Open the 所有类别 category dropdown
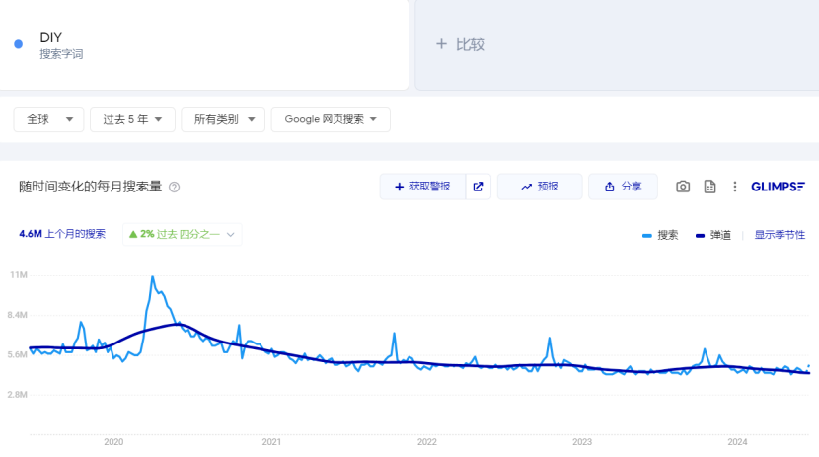Screen dimensions: 819x457 [x=223, y=119]
